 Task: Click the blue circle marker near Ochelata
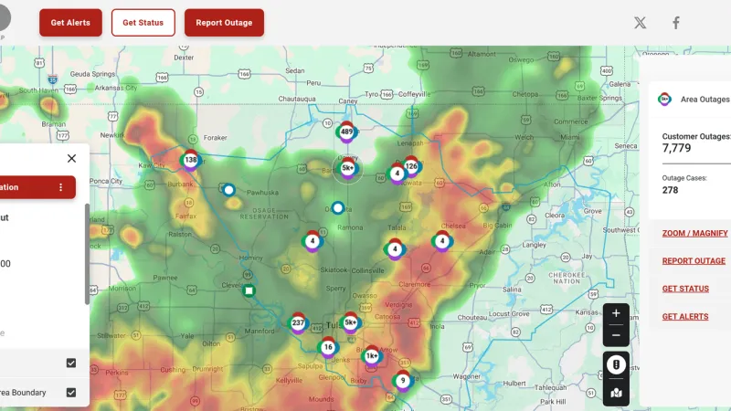click(x=338, y=207)
